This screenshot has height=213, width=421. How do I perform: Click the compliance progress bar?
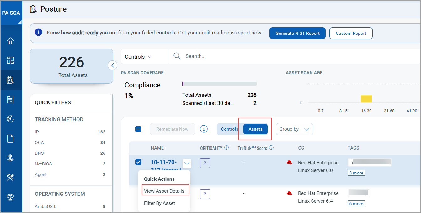[219, 84]
